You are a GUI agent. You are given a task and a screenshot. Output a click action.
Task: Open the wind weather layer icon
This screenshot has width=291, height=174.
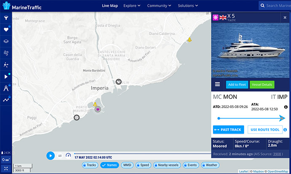tap(6, 53)
